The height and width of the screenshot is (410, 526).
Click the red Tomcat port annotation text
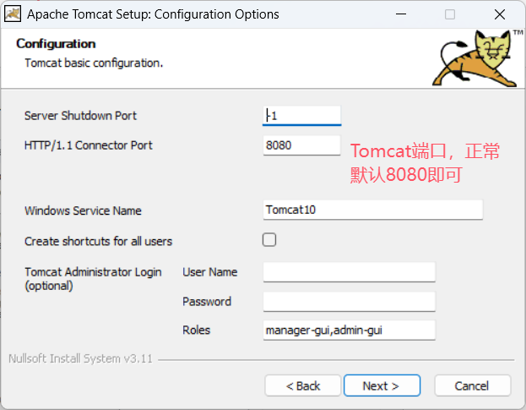coord(425,162)
